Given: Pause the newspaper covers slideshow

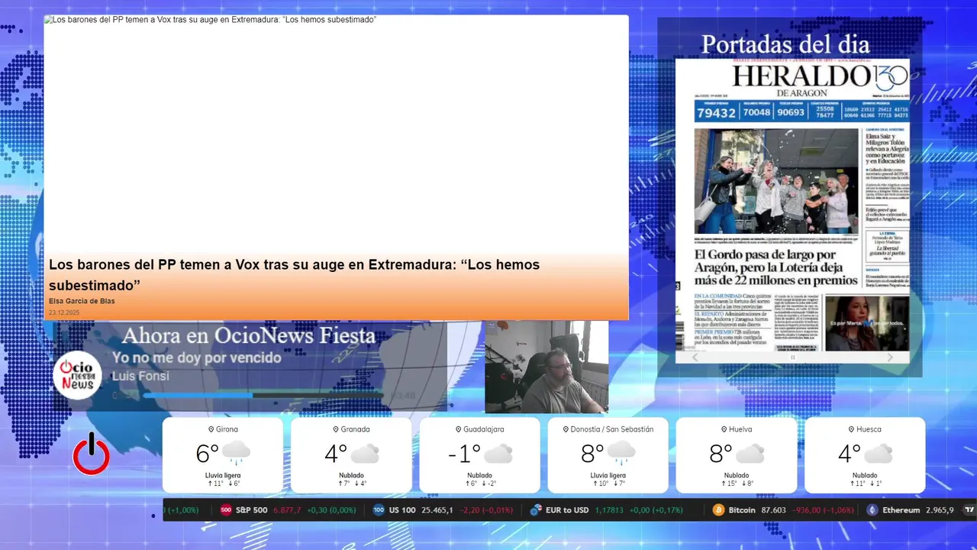Looking at the screenshot, I should click(x=792, y=357).
